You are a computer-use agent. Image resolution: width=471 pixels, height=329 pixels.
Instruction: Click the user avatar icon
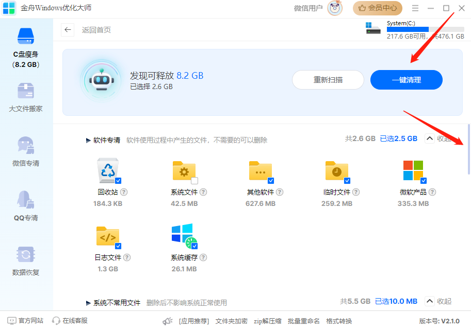click(x=335, y=8)
